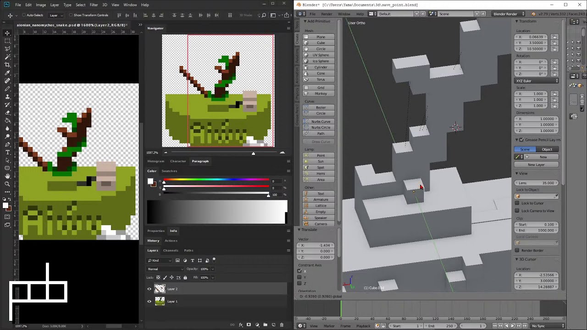Enable Auto-Select checkbox
The width and height of the screenshot is (587, 330).
24,15
